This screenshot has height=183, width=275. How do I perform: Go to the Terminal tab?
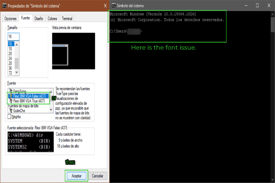pos(67,19)
